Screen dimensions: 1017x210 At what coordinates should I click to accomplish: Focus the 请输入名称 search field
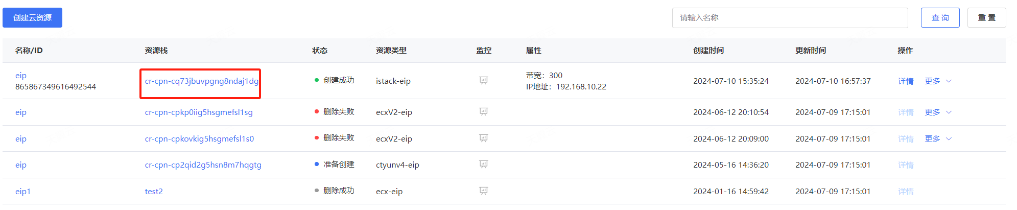pos(790,17)
